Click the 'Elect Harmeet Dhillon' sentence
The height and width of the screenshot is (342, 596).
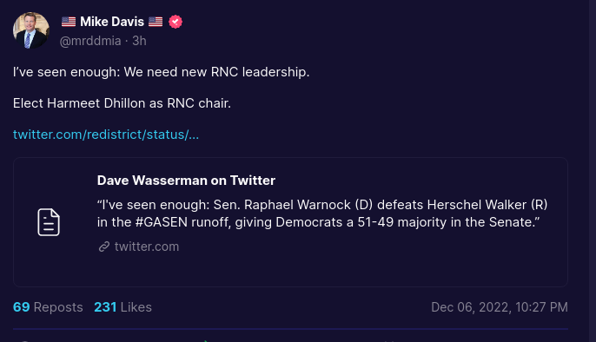122,103
